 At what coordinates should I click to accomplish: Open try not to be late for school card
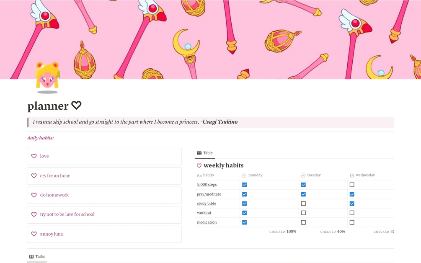point(104,214)
